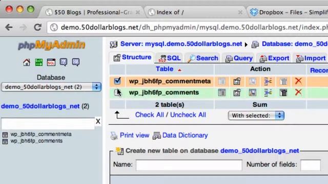The image size is (328, 184).
Task: Click the Check All link
Action: click(x=149, y=114)
